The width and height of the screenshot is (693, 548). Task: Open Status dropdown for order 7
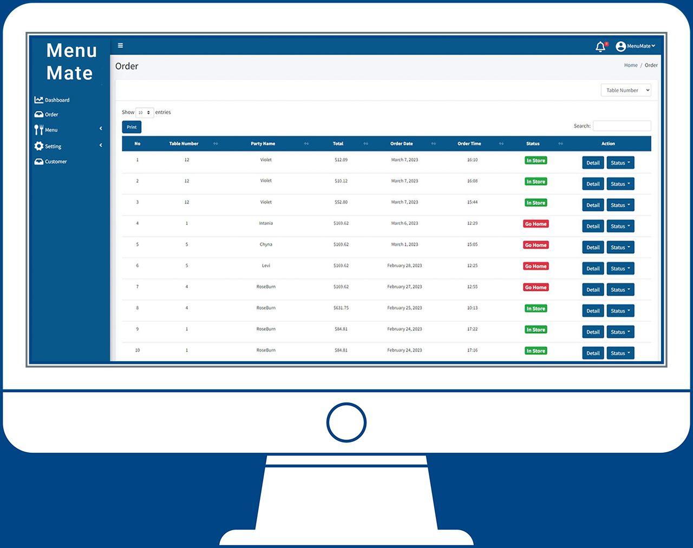coord(620,290)
